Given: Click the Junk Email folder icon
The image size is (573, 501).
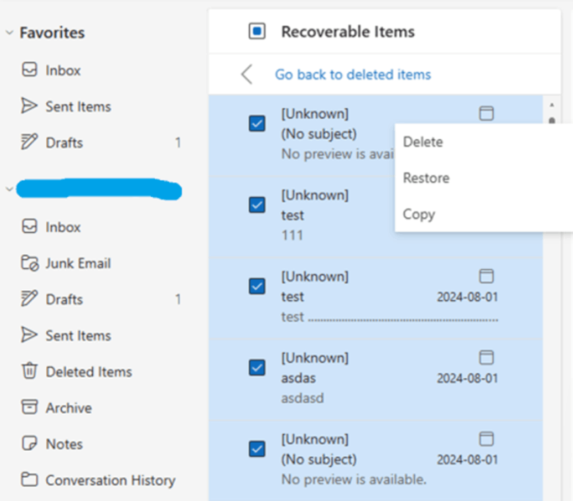Looking at the screenshot, I should pos(29,263).
